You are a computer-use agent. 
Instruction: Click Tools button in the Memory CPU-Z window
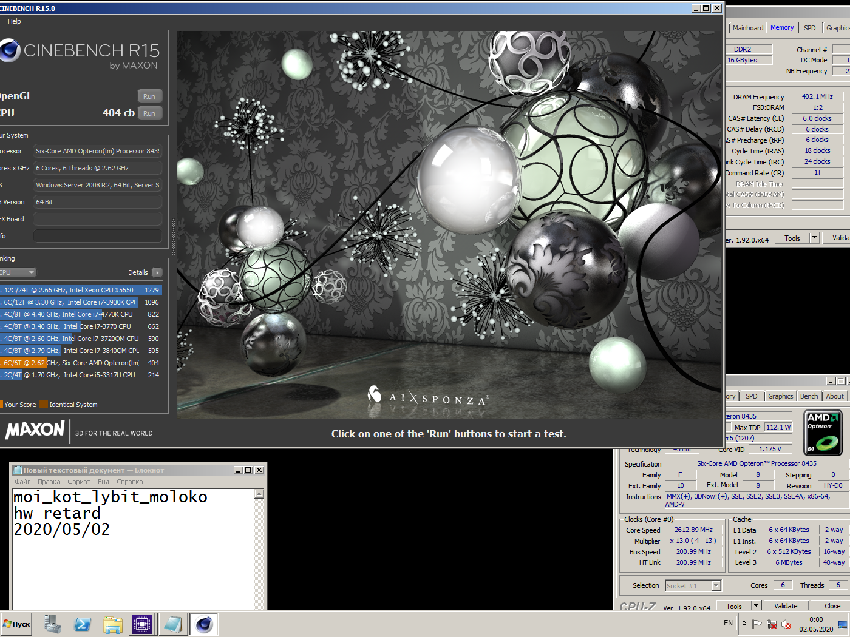(792, 238)
